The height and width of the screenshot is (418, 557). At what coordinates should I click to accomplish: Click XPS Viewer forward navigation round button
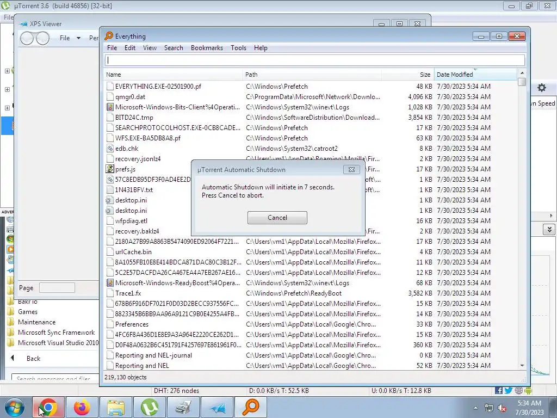pos(42,38)
